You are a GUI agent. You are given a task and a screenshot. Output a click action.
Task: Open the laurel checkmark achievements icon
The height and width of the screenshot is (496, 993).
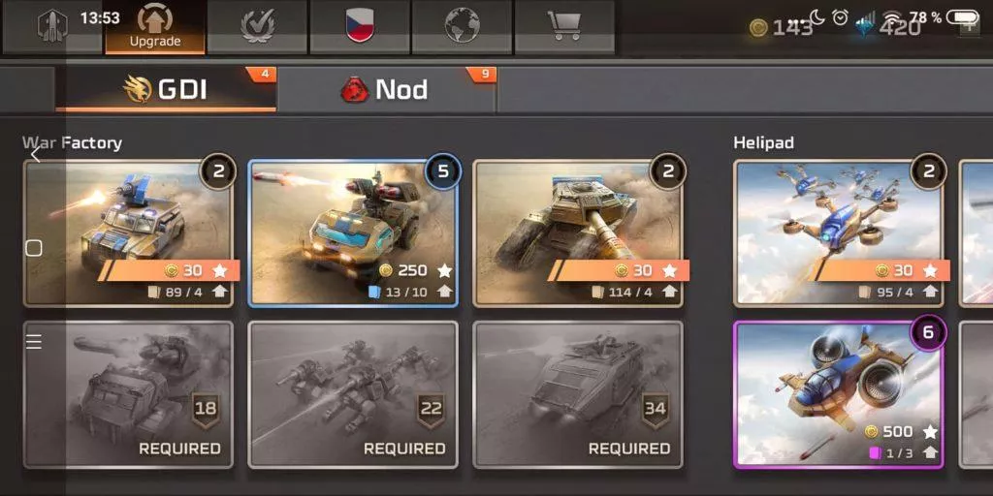coord(258,27)
